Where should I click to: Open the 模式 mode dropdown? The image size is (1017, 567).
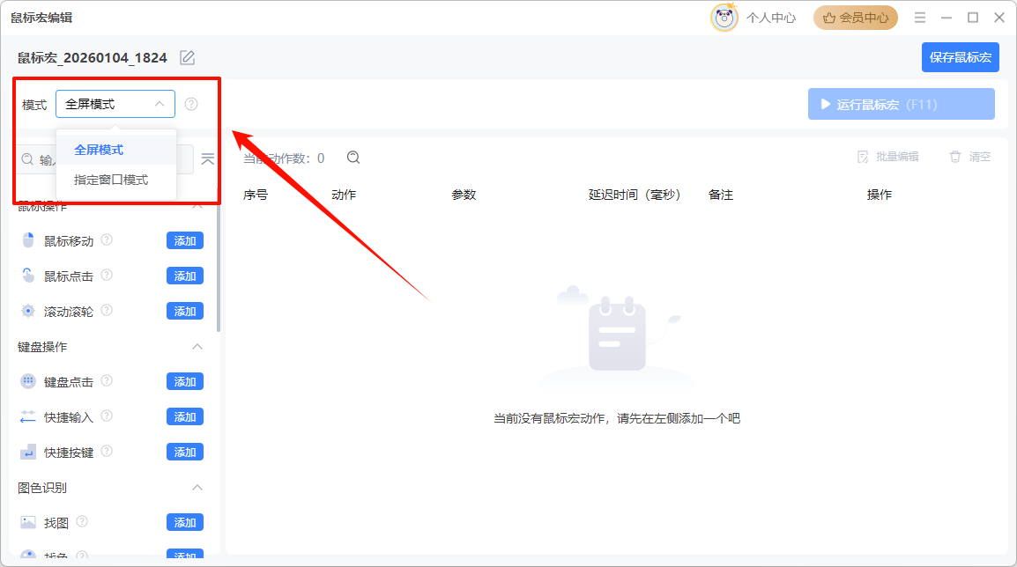pyautogui.click(x=115, y=103)
